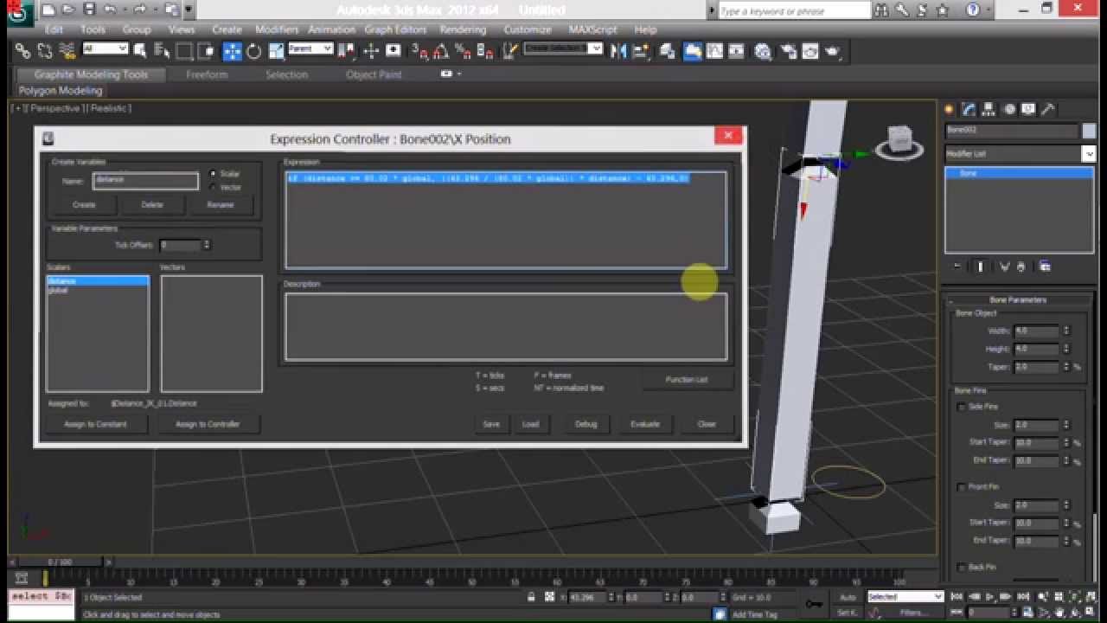The image size is (1107, 623).
Task: Open the Modifier List dropdown
Action: (x=1020, y=153)
